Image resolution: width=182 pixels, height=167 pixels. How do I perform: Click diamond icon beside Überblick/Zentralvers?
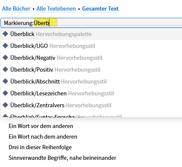6,105
